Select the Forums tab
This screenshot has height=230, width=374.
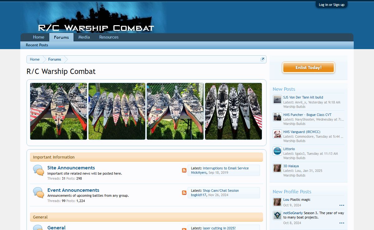coord(61,37)
